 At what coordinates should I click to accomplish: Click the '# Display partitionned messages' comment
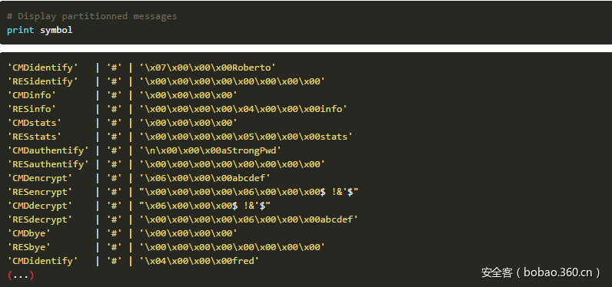click(91, 16)
